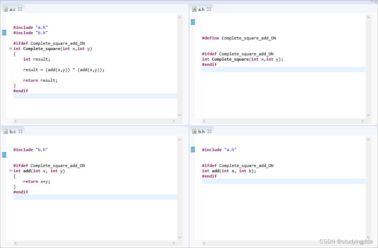Screen dimensions: 378x248
Task: Click scroll down arrow in a.c editor
Action: pos(179,115)
